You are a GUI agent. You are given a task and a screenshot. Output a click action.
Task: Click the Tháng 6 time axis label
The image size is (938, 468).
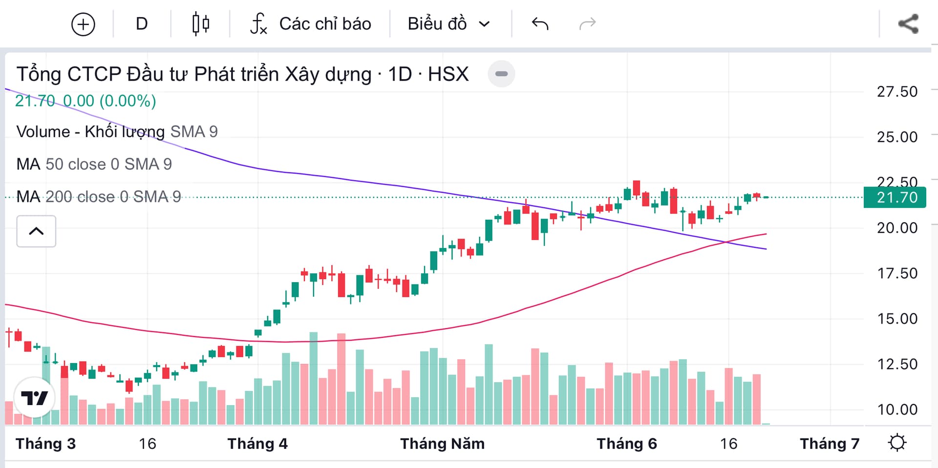[626, 444]
